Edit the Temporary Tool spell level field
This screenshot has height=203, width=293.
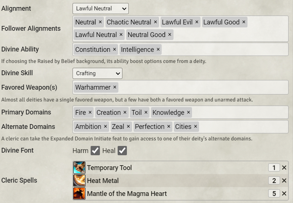[274, 168]
